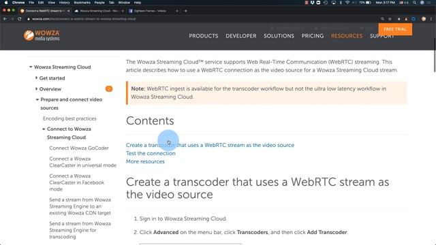Collapse Connect to Wowza Streaming Cloud
Viewport: 436px width, 245px height.
(44, 129)
